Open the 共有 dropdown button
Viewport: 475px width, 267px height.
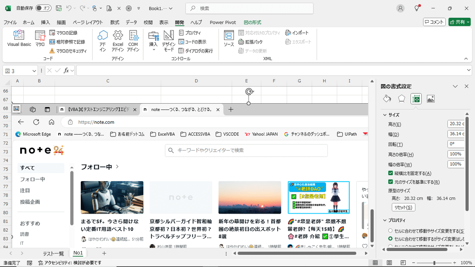pos(459,22)
